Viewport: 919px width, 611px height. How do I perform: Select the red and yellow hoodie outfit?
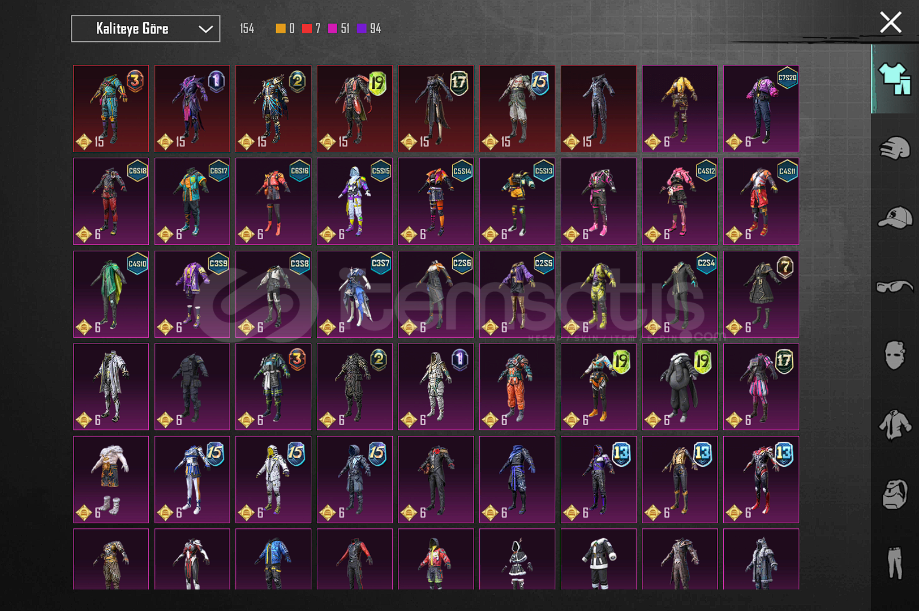pyautogui.click(x=436, y=559)
